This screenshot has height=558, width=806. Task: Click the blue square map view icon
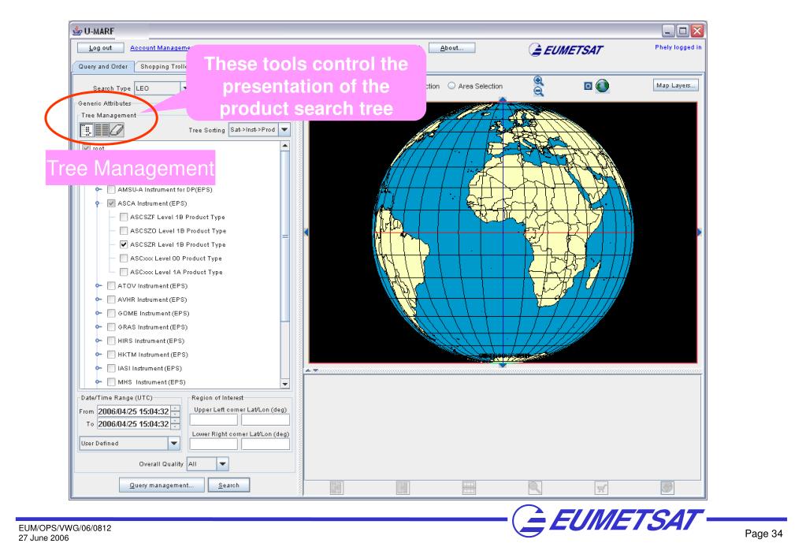click(x=588, y=86)
